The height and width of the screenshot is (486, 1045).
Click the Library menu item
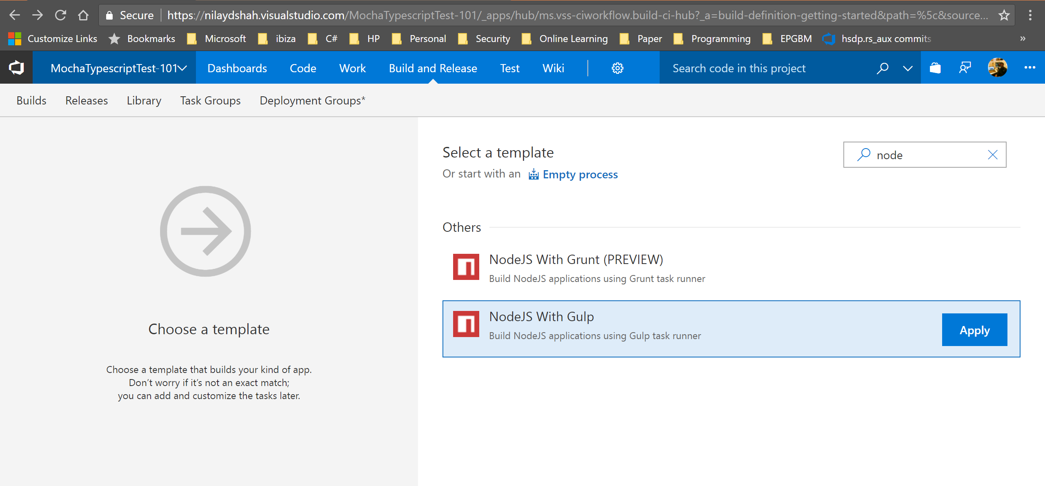(144, 101)
